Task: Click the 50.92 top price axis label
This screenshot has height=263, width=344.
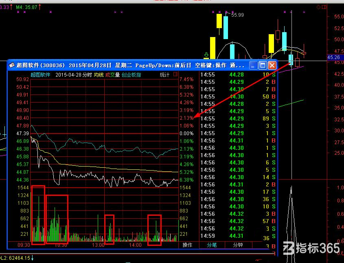Action: 23,79
